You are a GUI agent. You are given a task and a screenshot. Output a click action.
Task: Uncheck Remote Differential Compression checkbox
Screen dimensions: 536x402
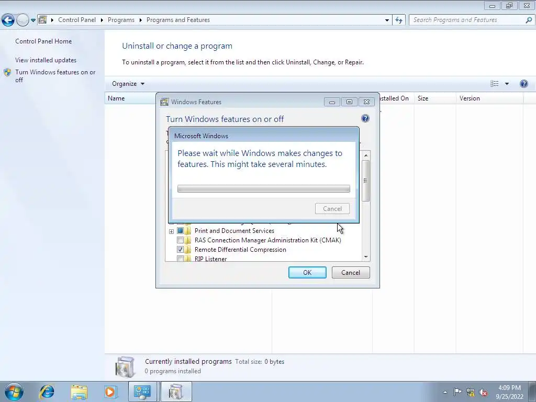180,250
